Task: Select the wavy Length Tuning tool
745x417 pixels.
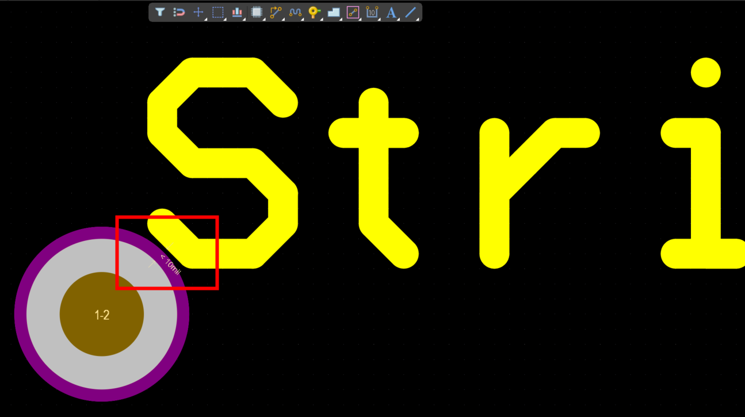Action: click(x=295, y=12)
